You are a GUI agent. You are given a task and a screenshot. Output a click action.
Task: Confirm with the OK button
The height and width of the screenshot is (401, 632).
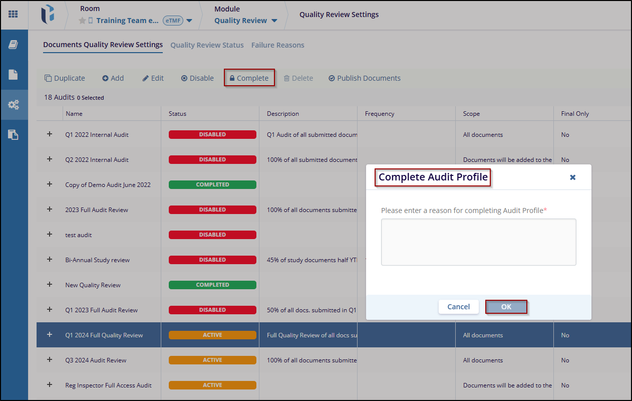point(506,307)
